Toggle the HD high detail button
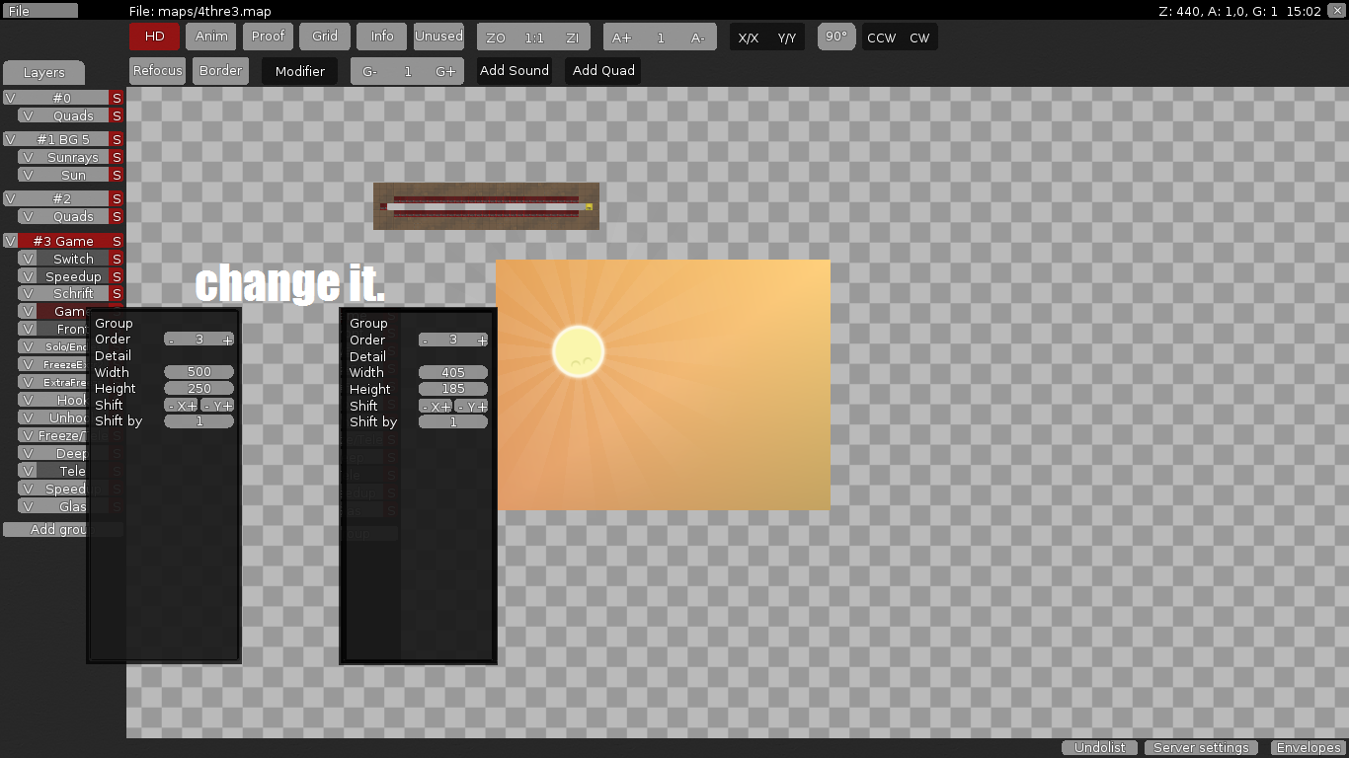The height and width of the screenshot is (758, 1349). point(155,37)
